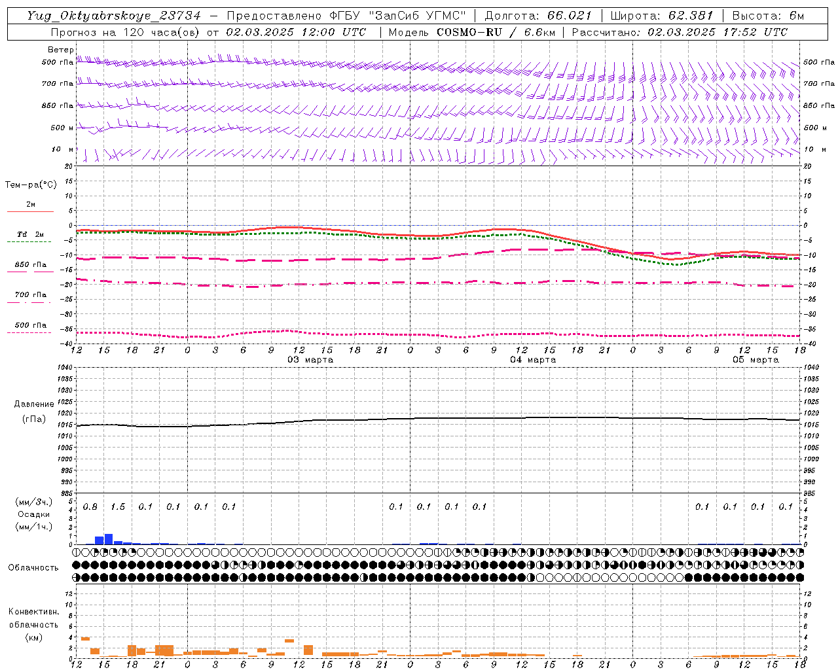838x670 pixels.
Task: Click the date label 03 марта
Action: pos(310,360)
